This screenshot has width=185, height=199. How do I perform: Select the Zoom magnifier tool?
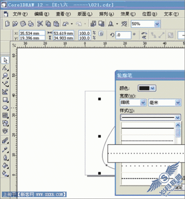coord(5,76)
